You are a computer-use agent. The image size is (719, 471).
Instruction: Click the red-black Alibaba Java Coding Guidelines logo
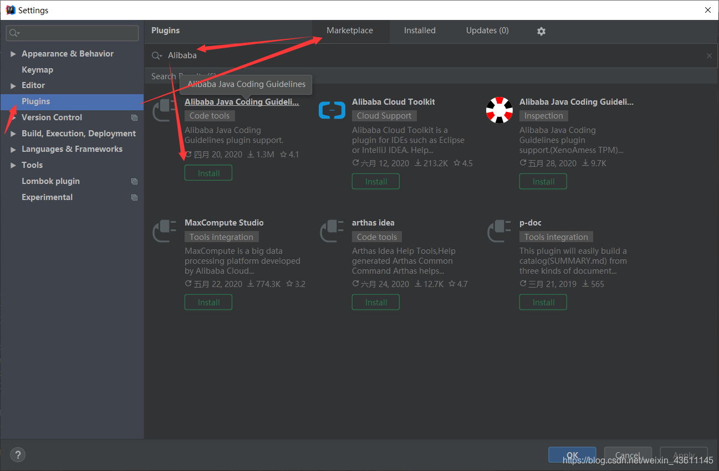499,110
